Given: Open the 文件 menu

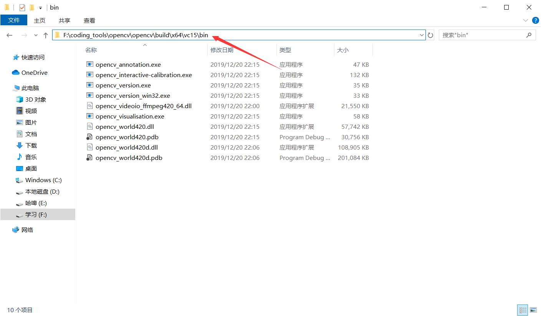Looking at the screenshot, I should coord(14,20).
